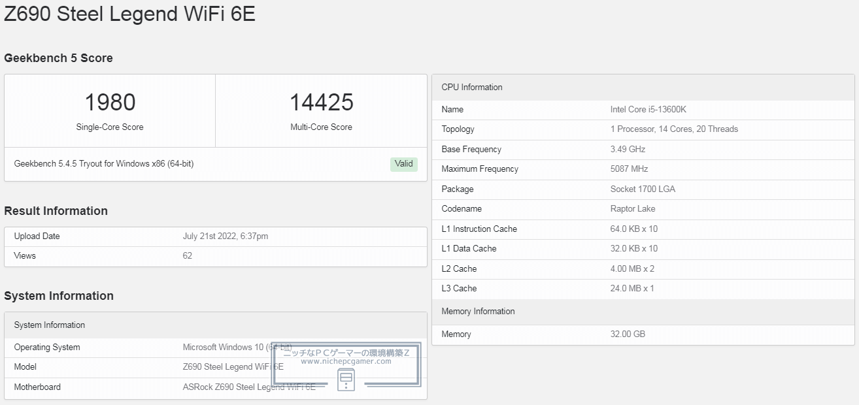Click the Motherboard label

(37, 387)
